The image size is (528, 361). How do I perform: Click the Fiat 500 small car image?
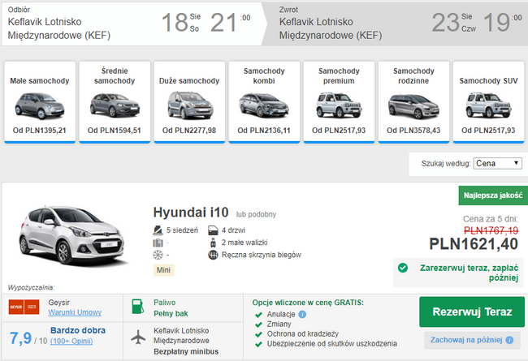(40, 106)
